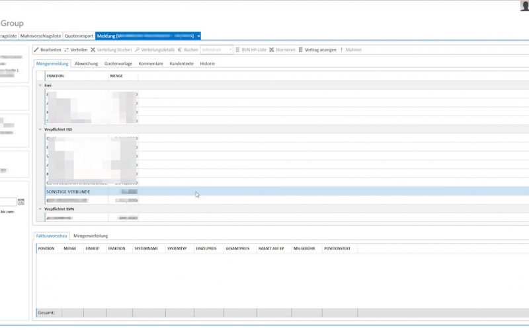Click the Gesamt totals row label

point(46,312)
